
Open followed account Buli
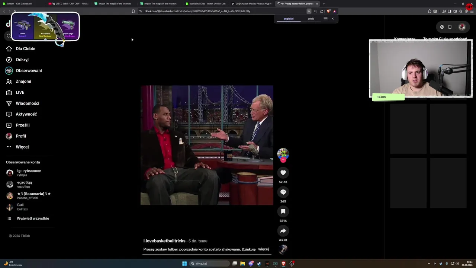pos(20,207)
